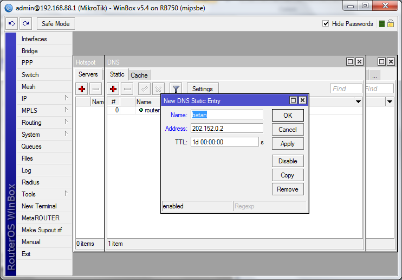Click Make Supout.rif
This screenshot has width=402, height=280.
coord(44,230)
